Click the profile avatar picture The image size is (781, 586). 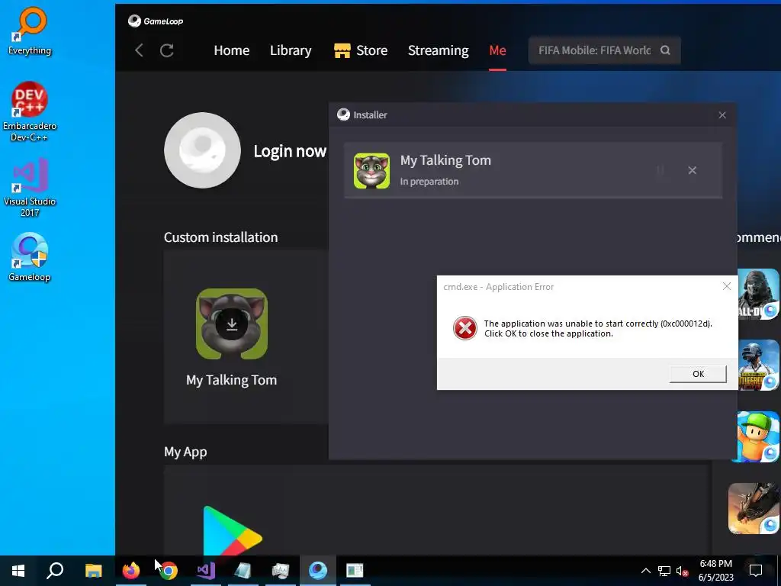(x=202, y=150)
